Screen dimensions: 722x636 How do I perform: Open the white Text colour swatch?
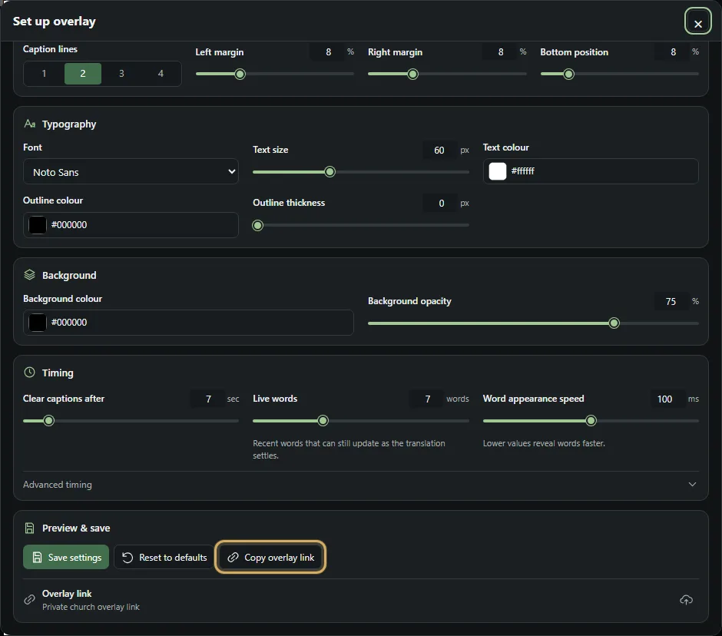tap(497, 171)
